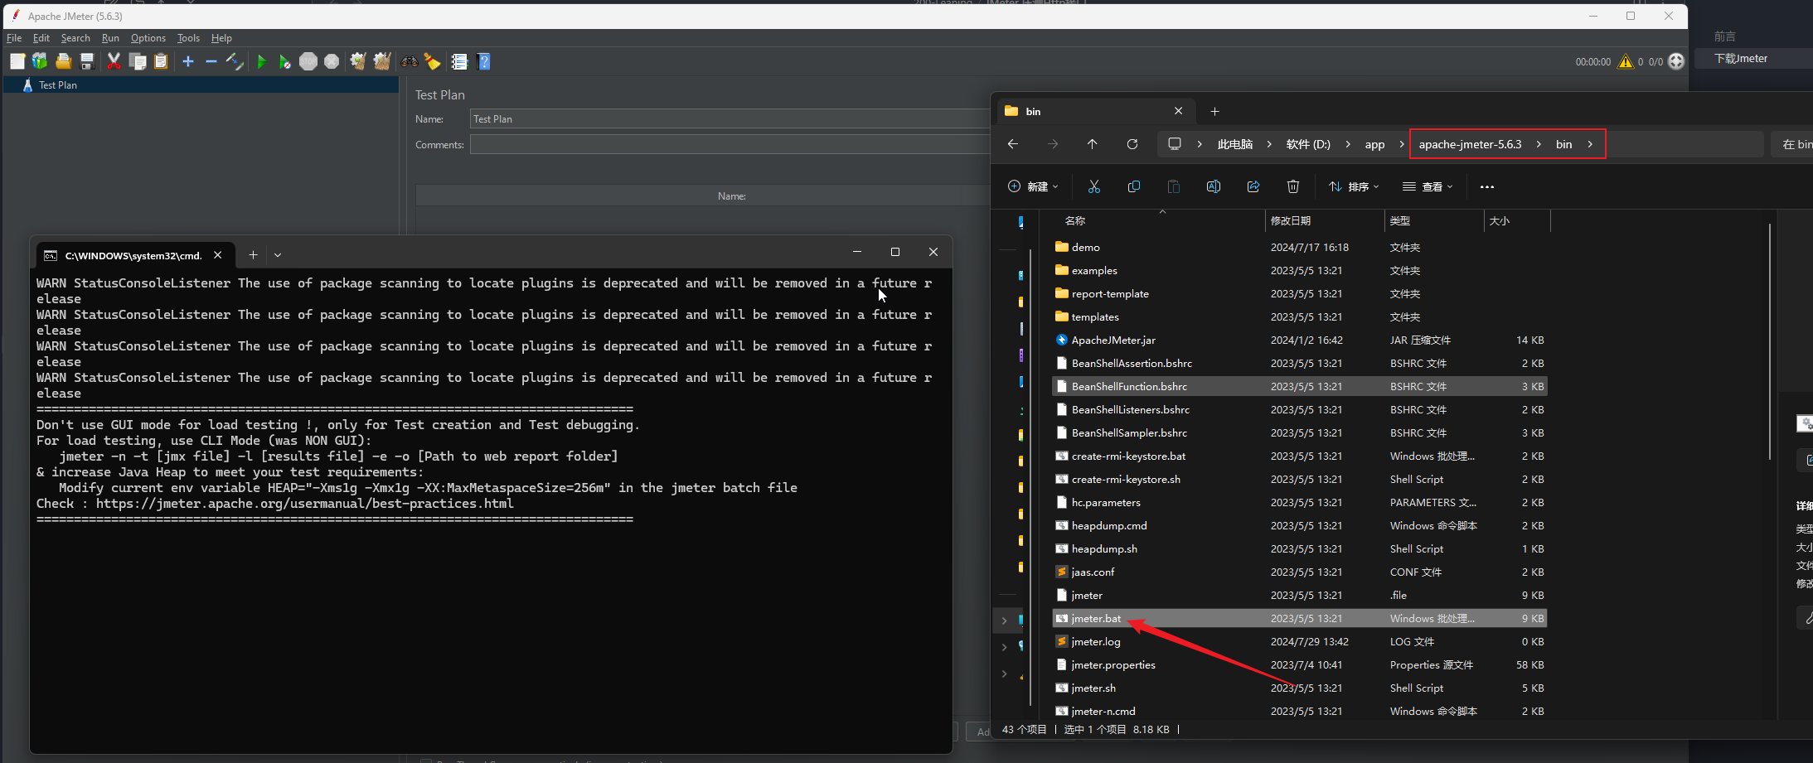Image resolution: width=1813 pixels, height=763 pixels.
Task: Click Paste clipboard icon in JMeter toolbar
Action: 161,61
